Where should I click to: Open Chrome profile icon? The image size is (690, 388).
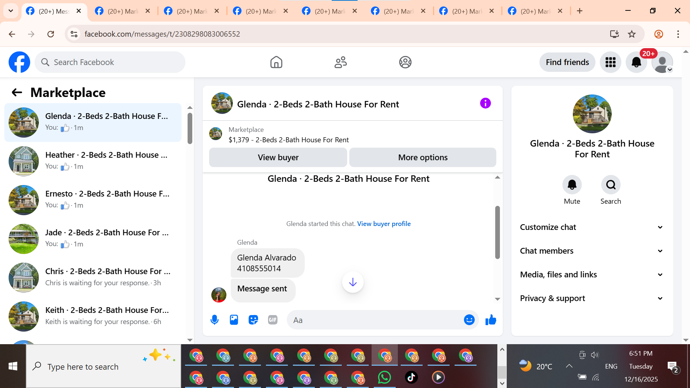point(659,34)
